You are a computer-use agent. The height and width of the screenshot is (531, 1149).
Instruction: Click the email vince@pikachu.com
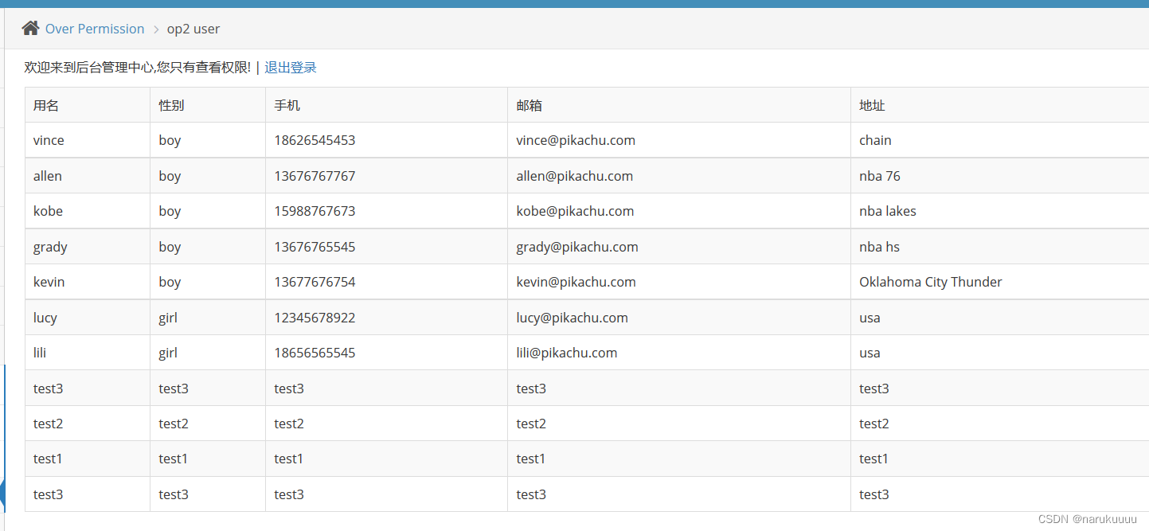point(576,140)
